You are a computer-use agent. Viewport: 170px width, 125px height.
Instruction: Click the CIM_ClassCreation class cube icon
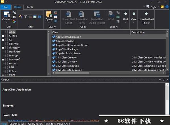point(54,57)
